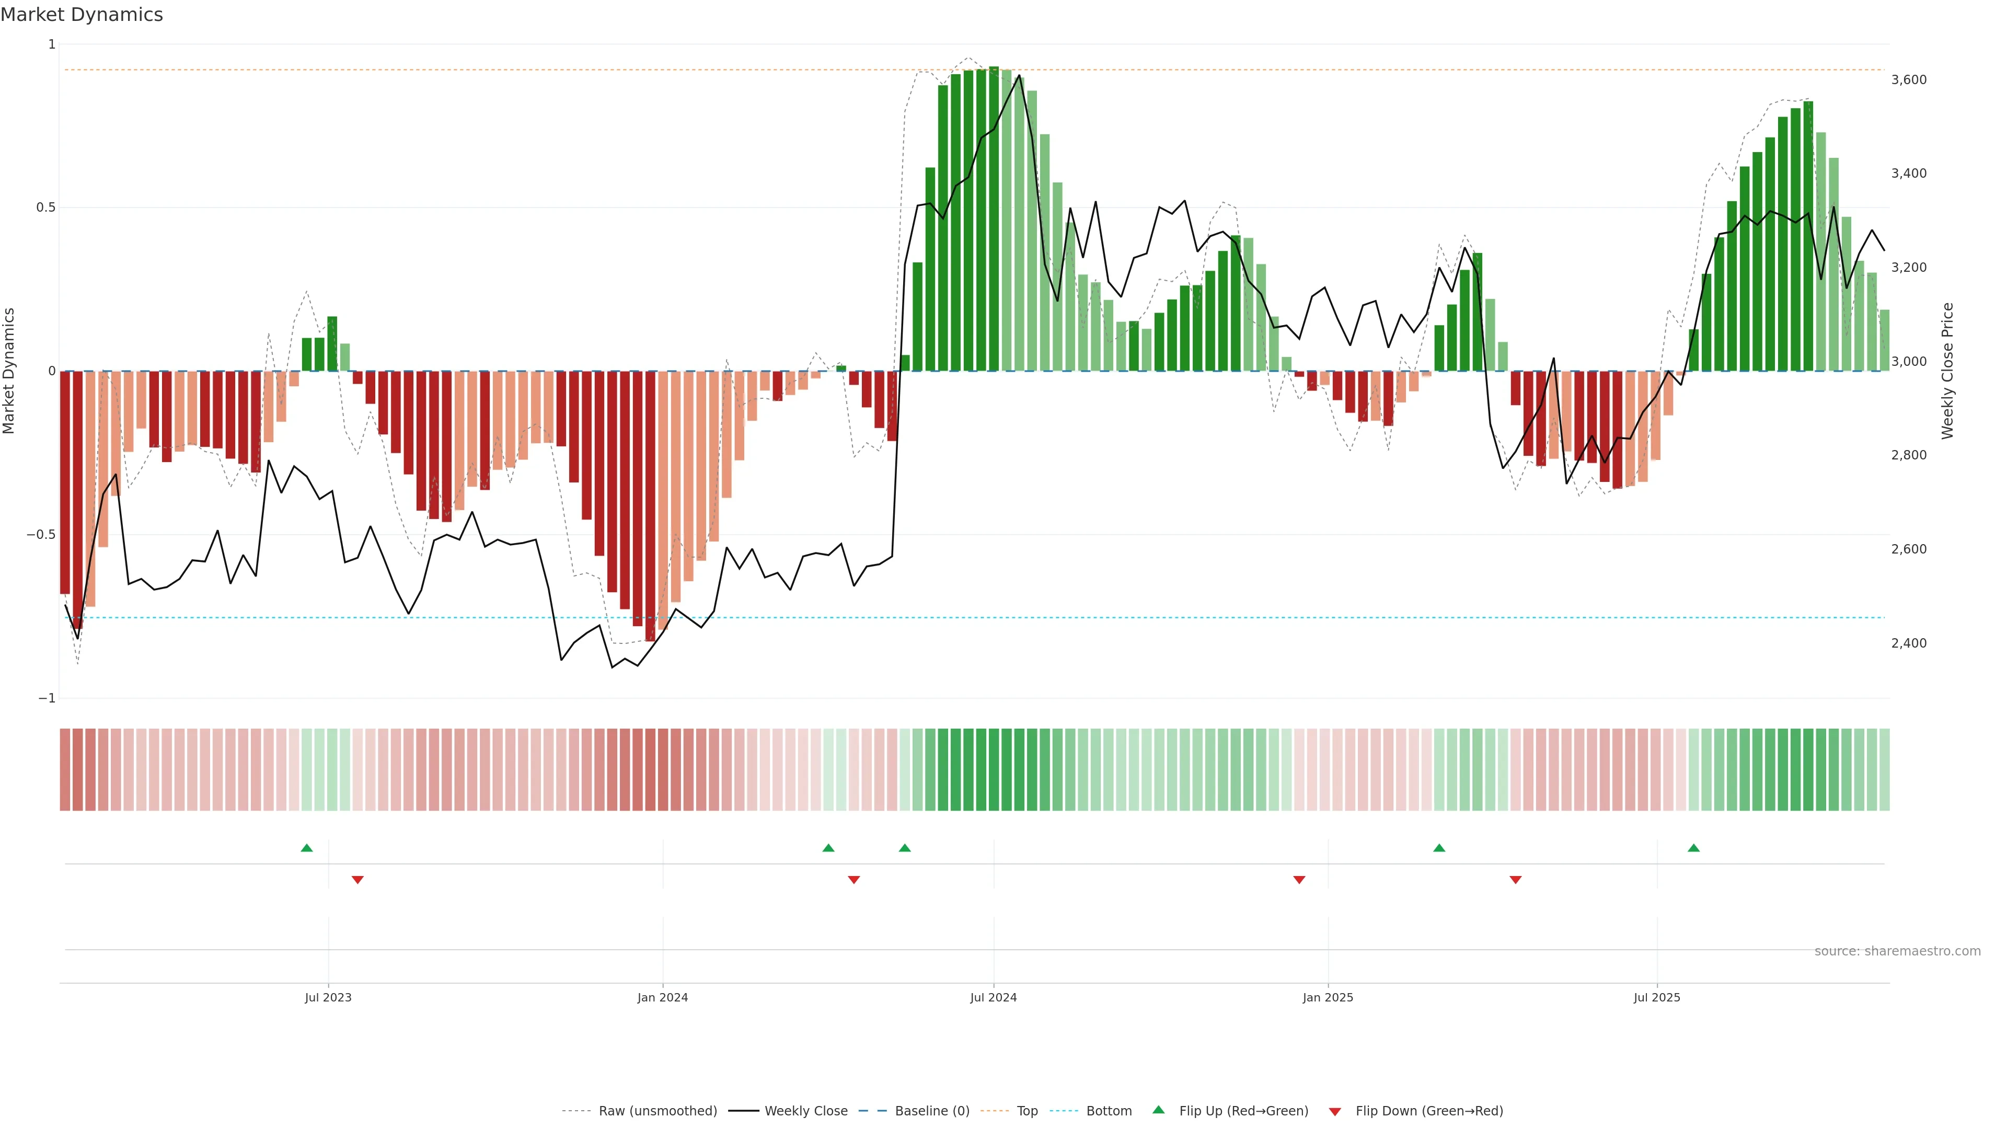Click the source: sharemaestro.com text
This screenshot has height=1129, width=2007.
pos(1897,951)
